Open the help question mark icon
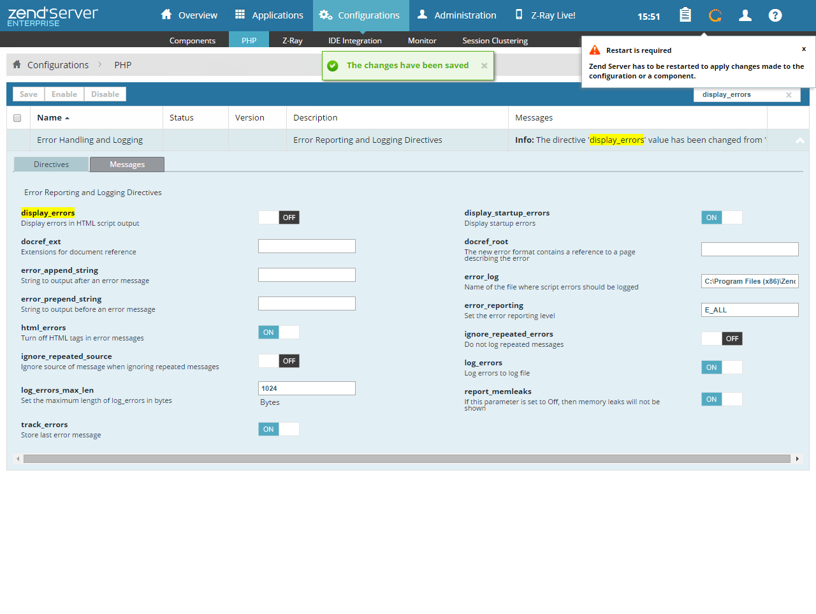The width and height of the screenshot is (816, 614). [x=775, y=15]
